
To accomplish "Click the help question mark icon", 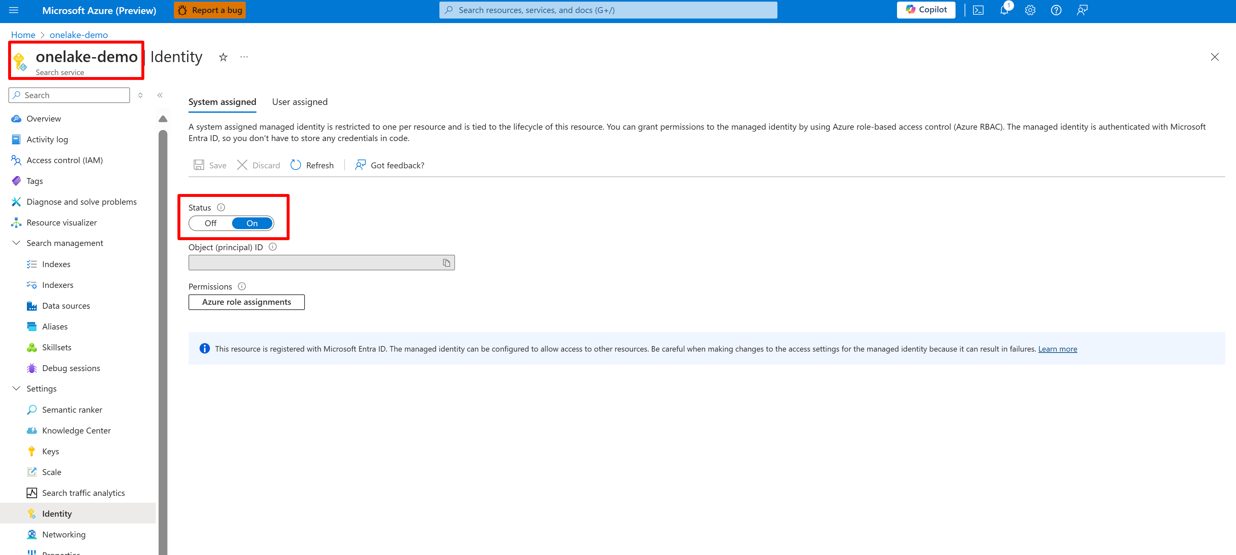I will 1056,10.
